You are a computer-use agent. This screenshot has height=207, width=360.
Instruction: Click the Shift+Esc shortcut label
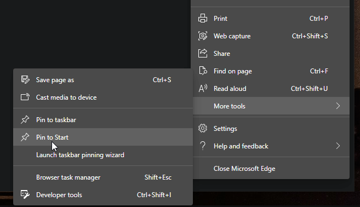[158, 177]
